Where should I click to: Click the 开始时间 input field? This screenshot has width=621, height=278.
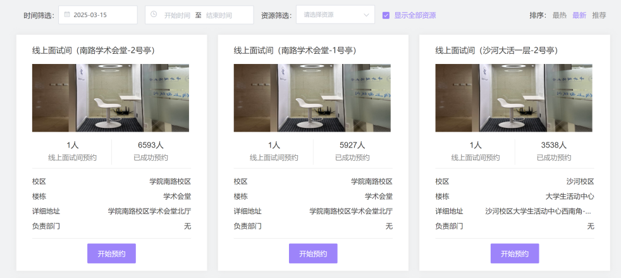click(177, 15)
